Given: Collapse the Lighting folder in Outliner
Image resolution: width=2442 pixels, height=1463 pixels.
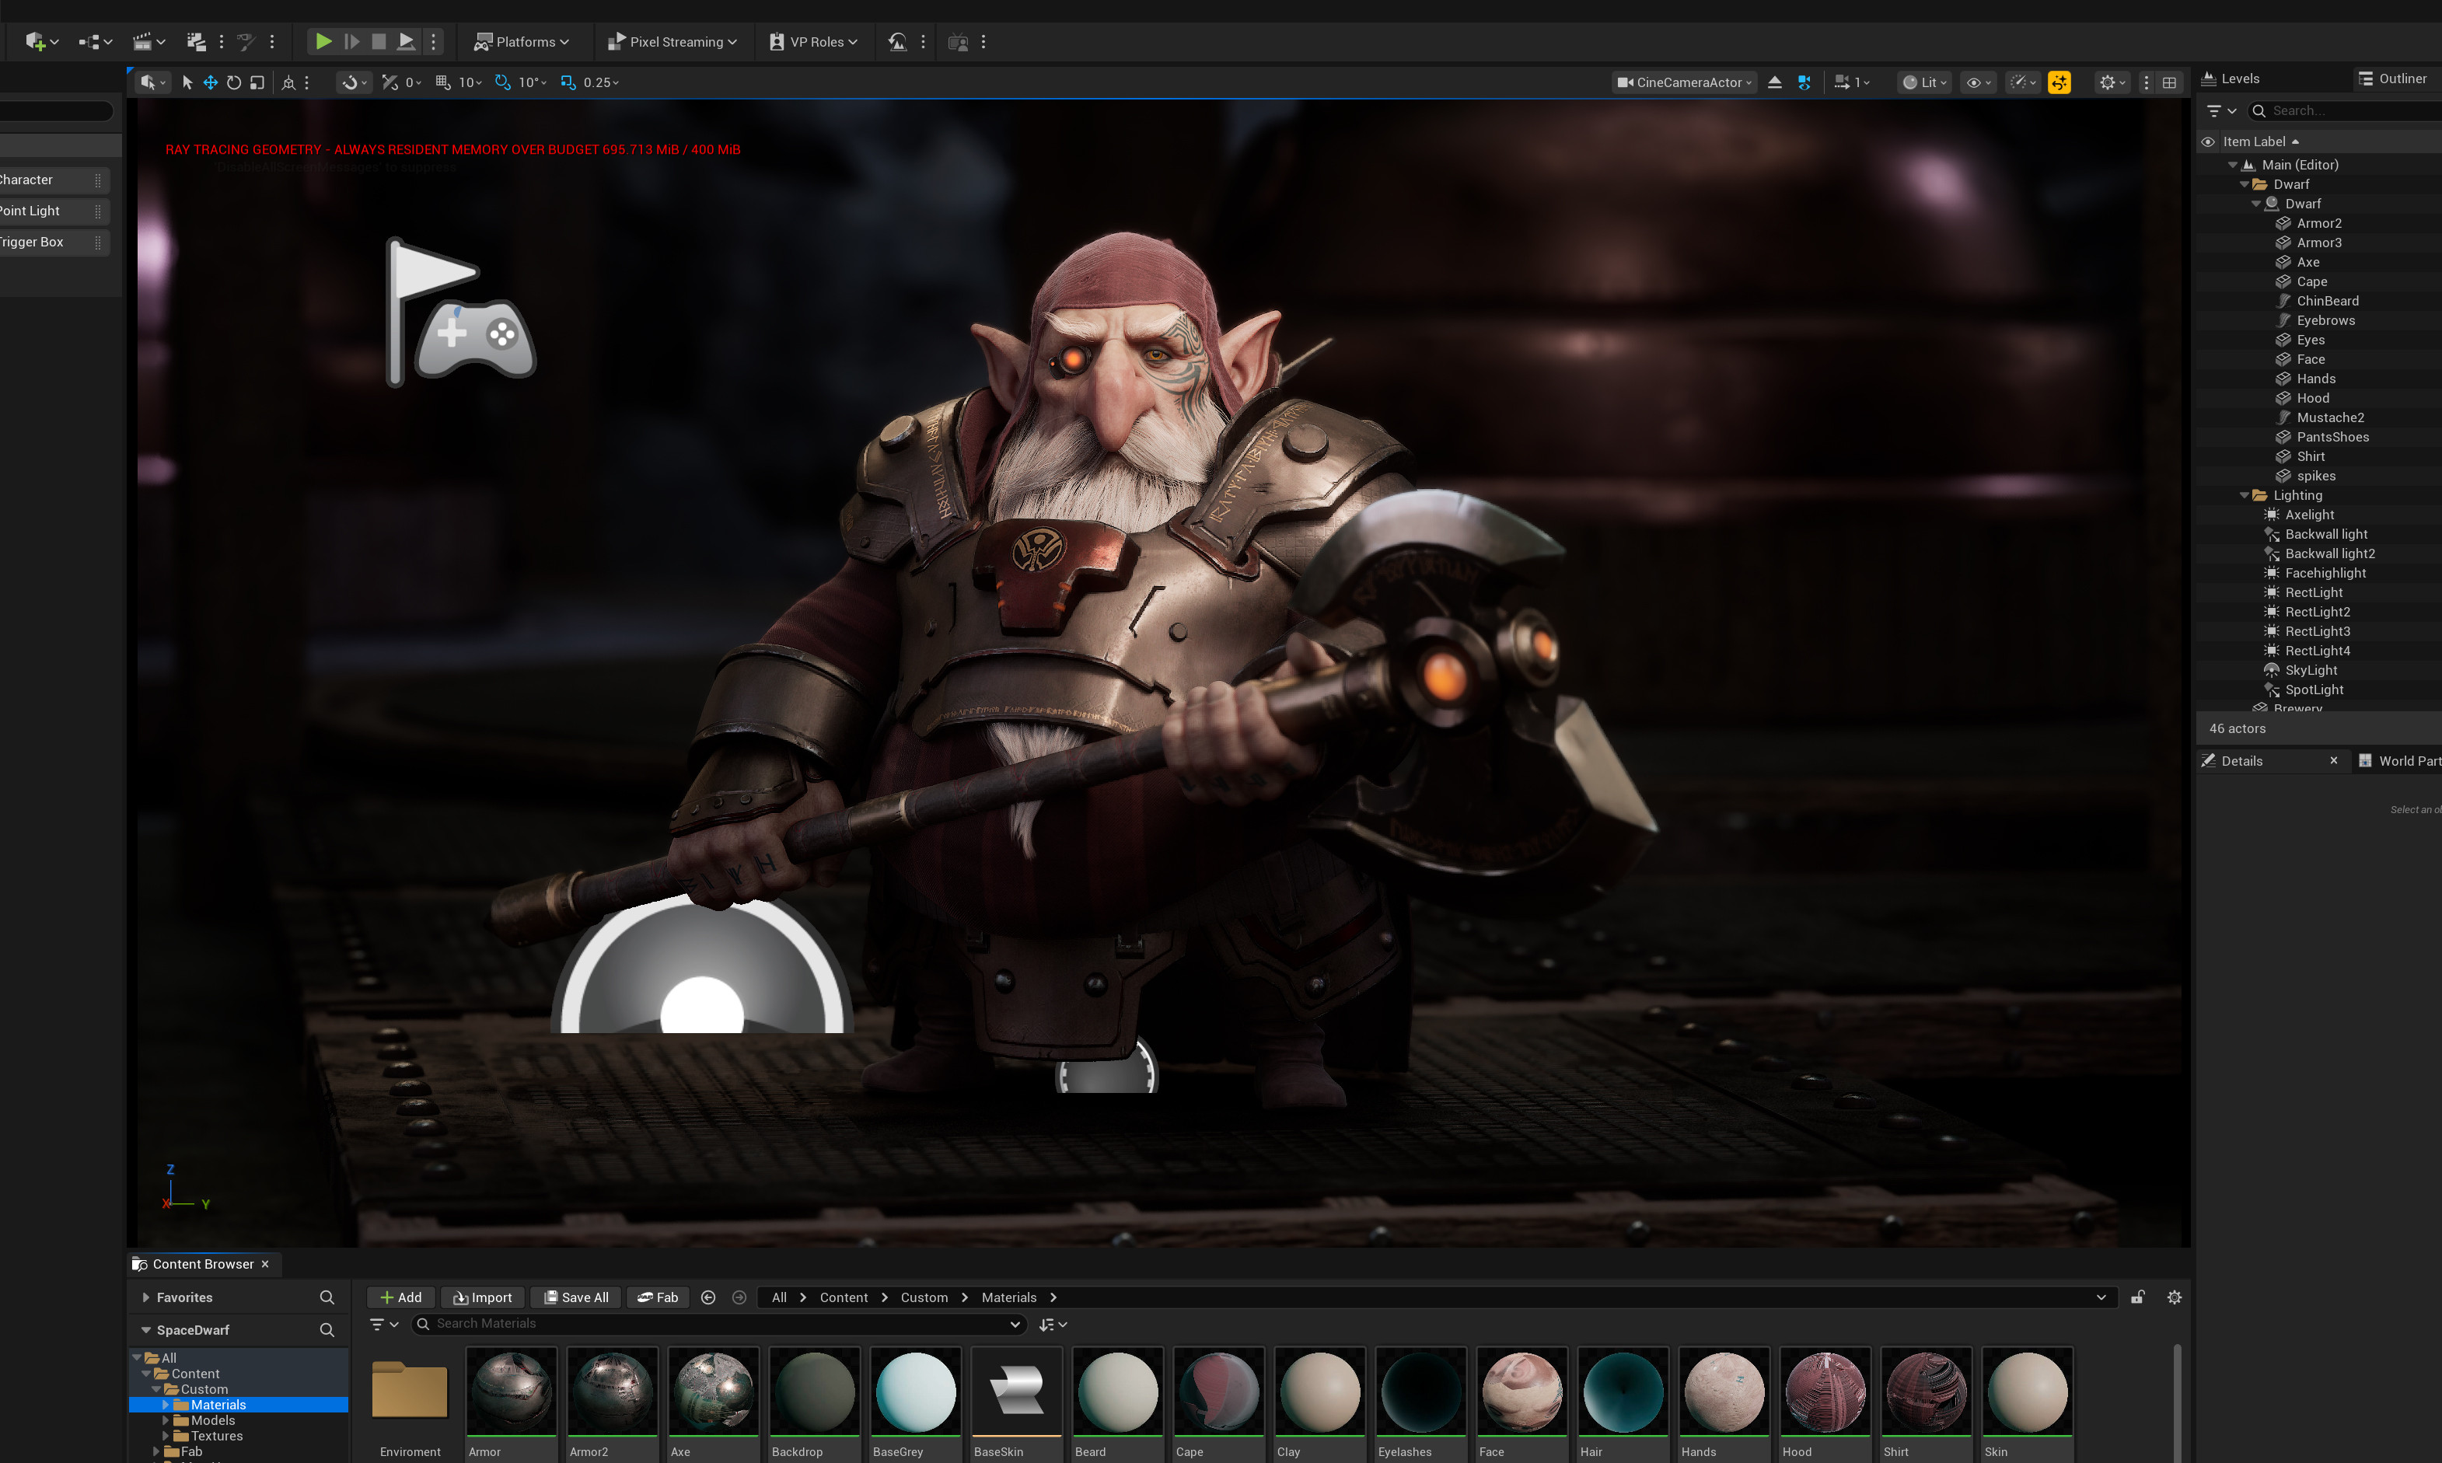Looking at the screenshot, I should pyautogui.click(x=2245, y=496).
